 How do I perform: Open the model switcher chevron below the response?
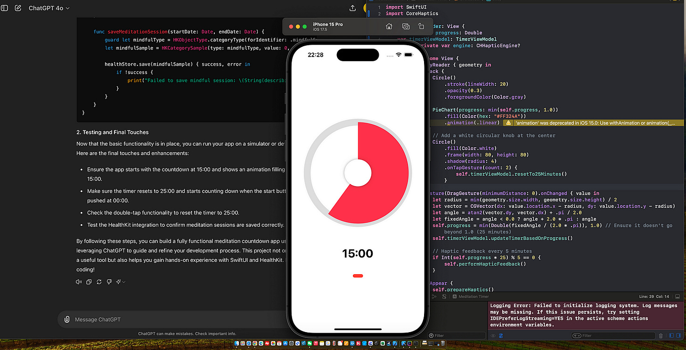[x=123, y=282]
